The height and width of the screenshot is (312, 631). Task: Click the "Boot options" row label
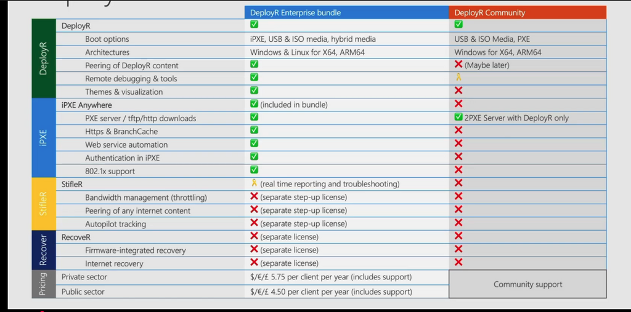pyautogui.click(x=107, y=39)
